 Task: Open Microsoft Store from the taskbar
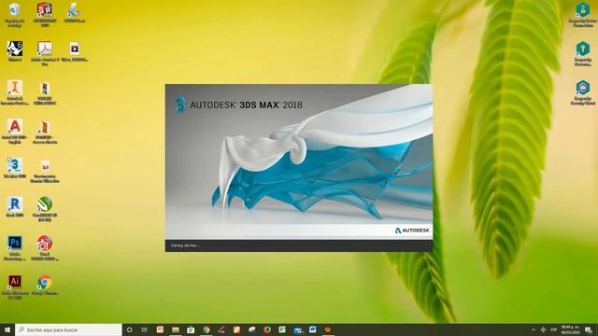coord(191,329)
